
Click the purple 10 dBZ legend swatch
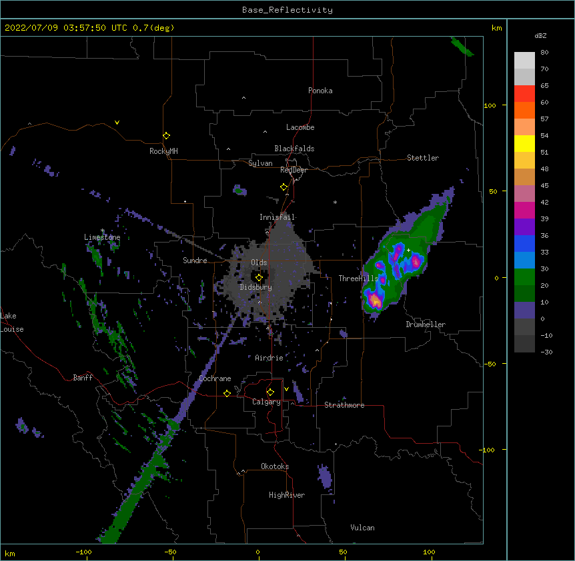(524, 310)
